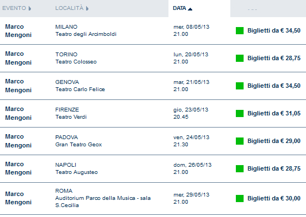
Task: Select the EVENTO column header
Action: click(14, 8)
